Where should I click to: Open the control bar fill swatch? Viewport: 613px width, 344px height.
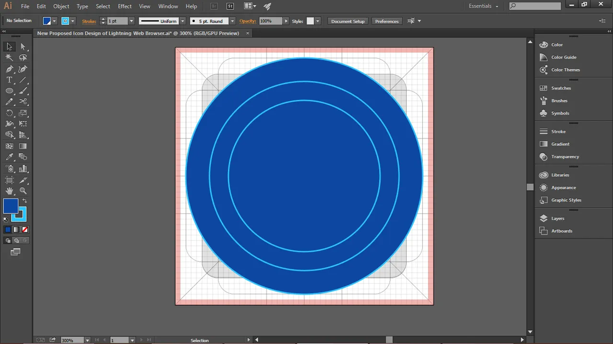coord(47,21)
